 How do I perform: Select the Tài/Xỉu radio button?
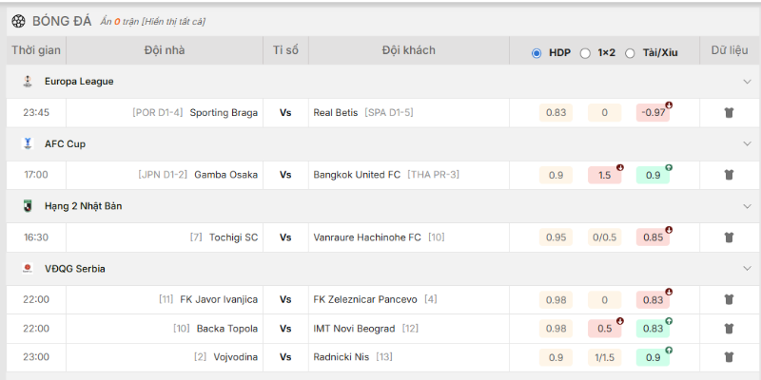(630, 53)
